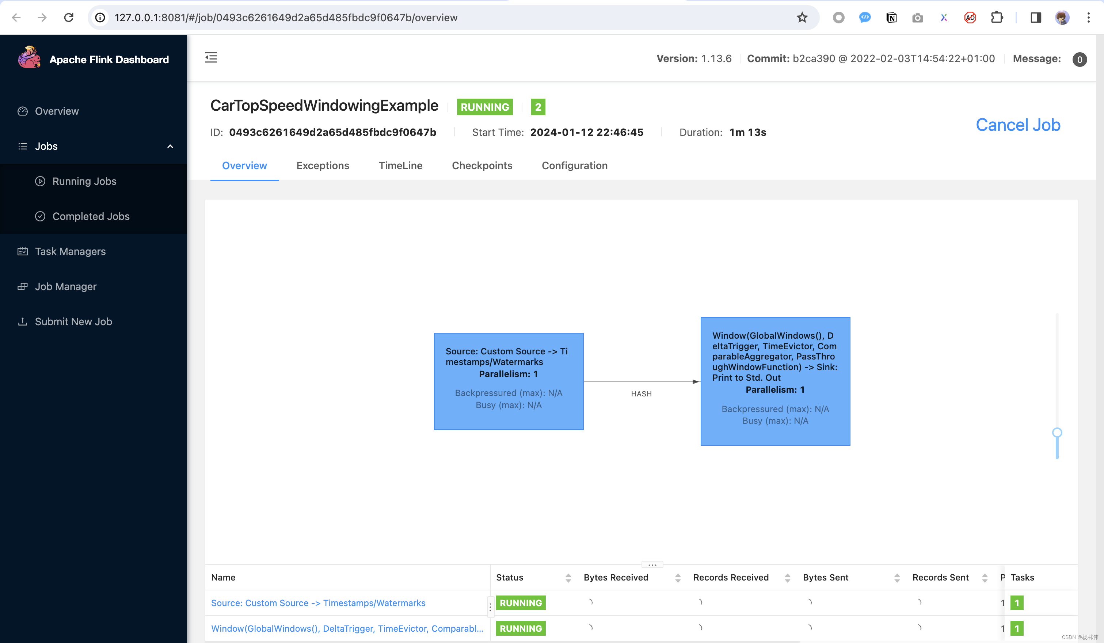This screenshot has height=643, width=1104.
Task: Open the browser extensions puzzle icon
Action: click(997, 18)
